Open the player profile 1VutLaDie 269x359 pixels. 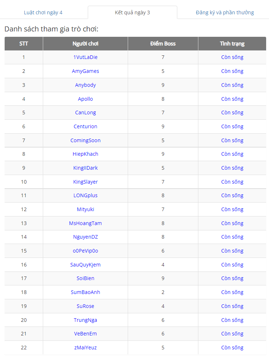85,57
